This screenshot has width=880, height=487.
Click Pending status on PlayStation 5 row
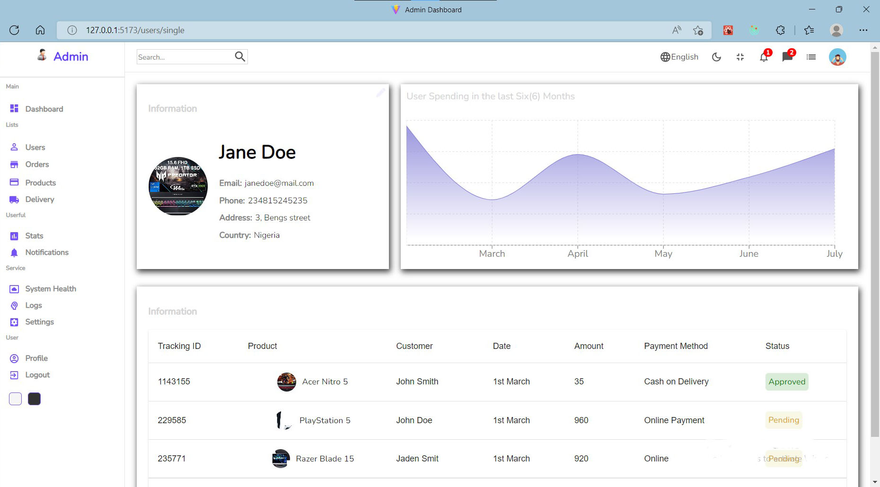783,420
